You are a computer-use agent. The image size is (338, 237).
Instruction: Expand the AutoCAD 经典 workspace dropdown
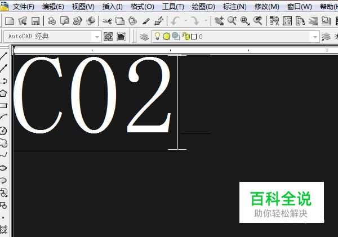point(97,37)
